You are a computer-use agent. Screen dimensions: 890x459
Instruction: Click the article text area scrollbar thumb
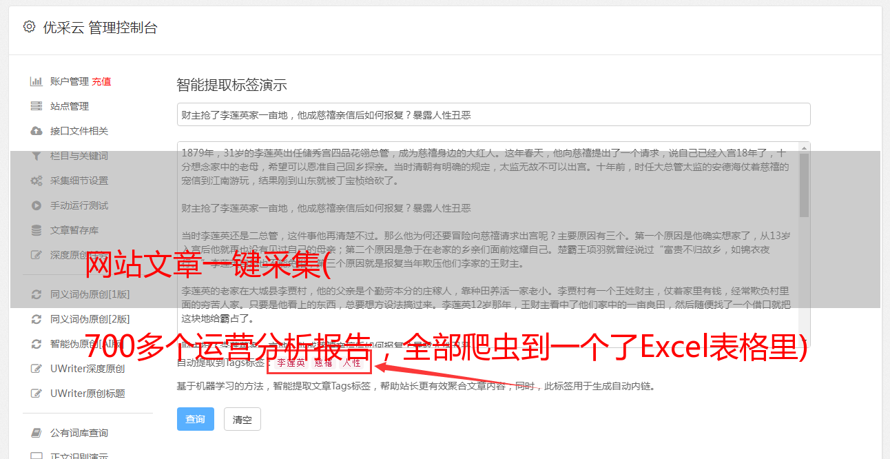tap(804, 185)
